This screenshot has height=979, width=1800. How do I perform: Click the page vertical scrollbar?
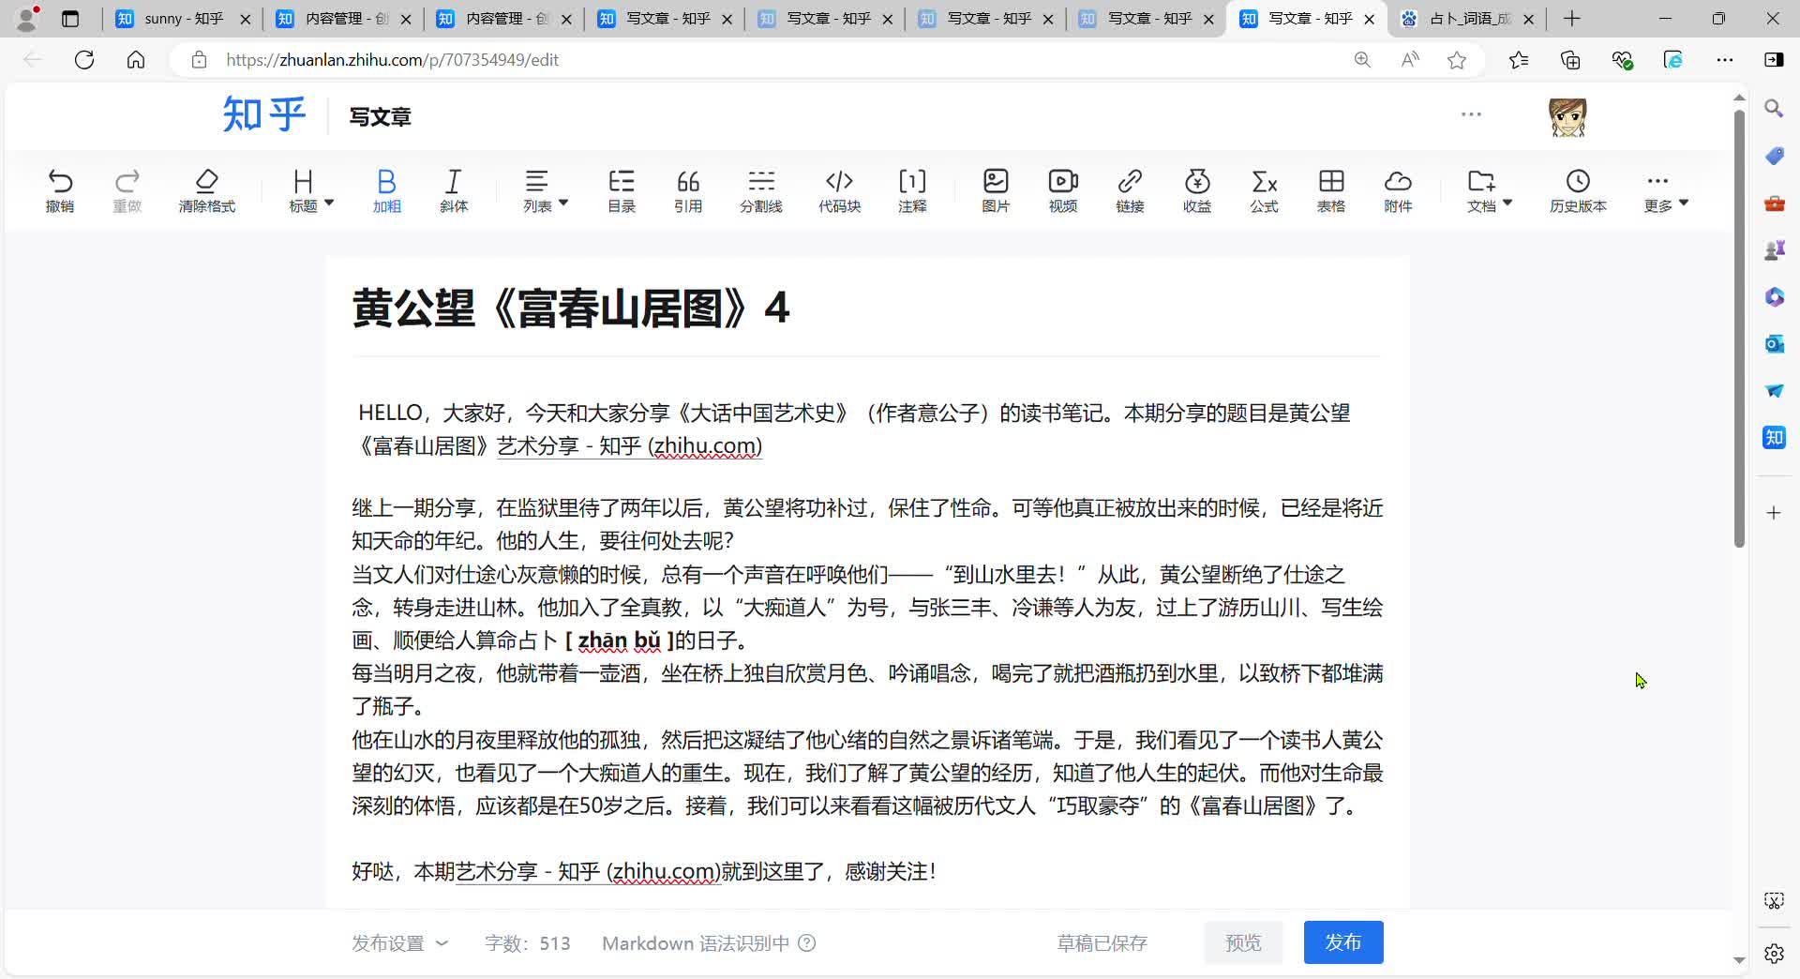(1739, 328)
